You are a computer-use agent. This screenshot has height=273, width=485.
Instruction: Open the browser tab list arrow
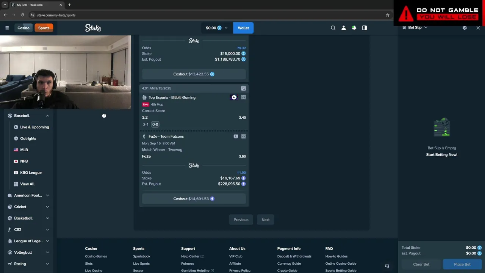click(5, 5)
